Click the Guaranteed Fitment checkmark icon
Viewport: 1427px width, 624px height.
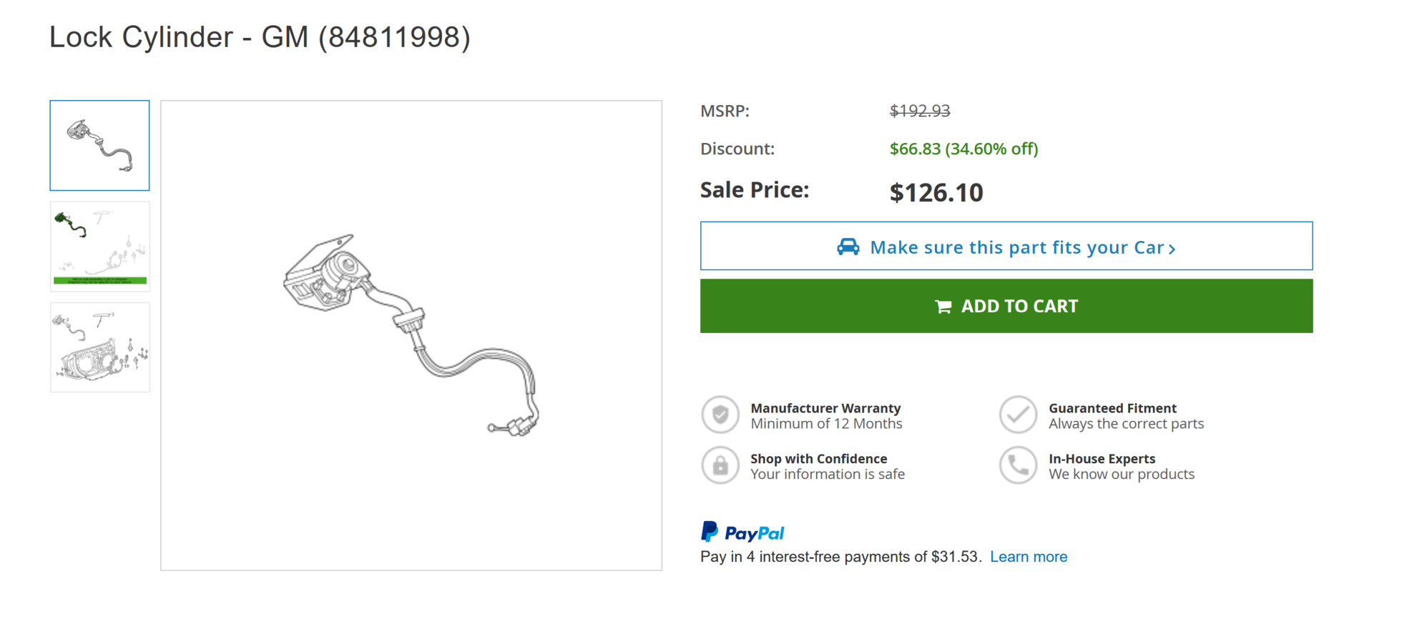[1018, 415]
